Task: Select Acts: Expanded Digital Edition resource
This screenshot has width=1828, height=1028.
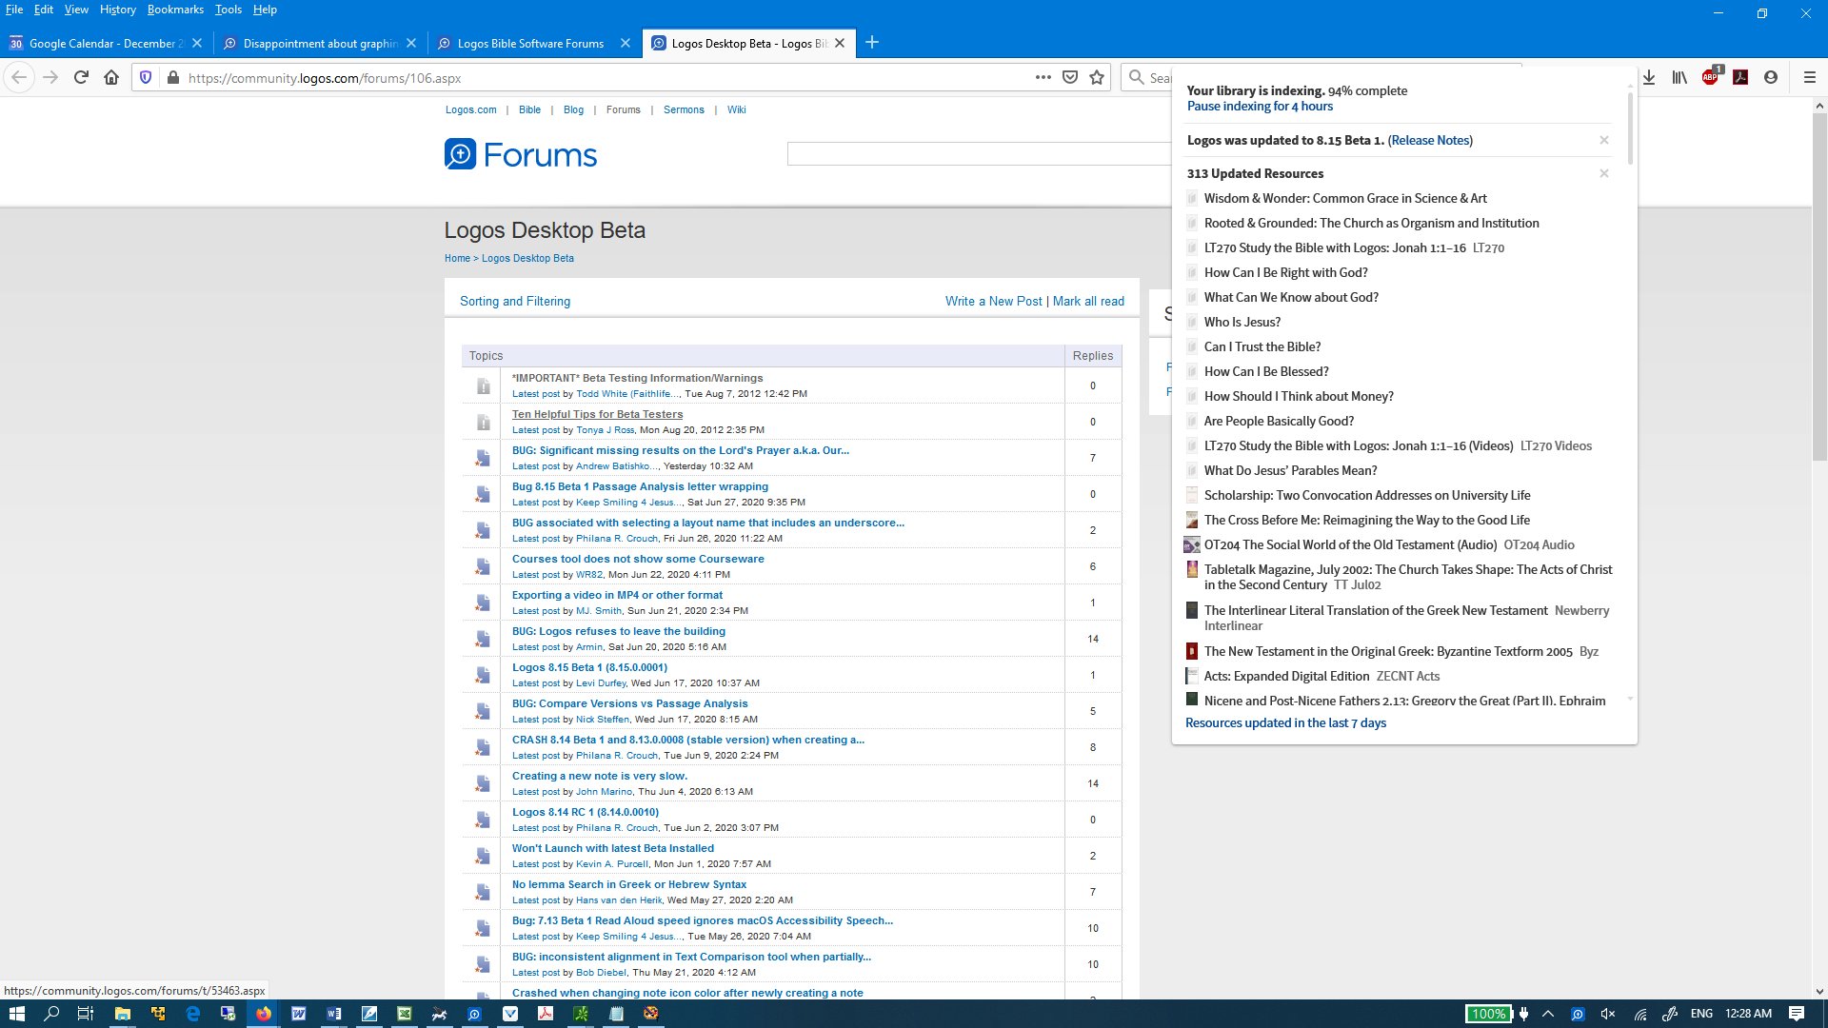Action: tap(1286, 676)
